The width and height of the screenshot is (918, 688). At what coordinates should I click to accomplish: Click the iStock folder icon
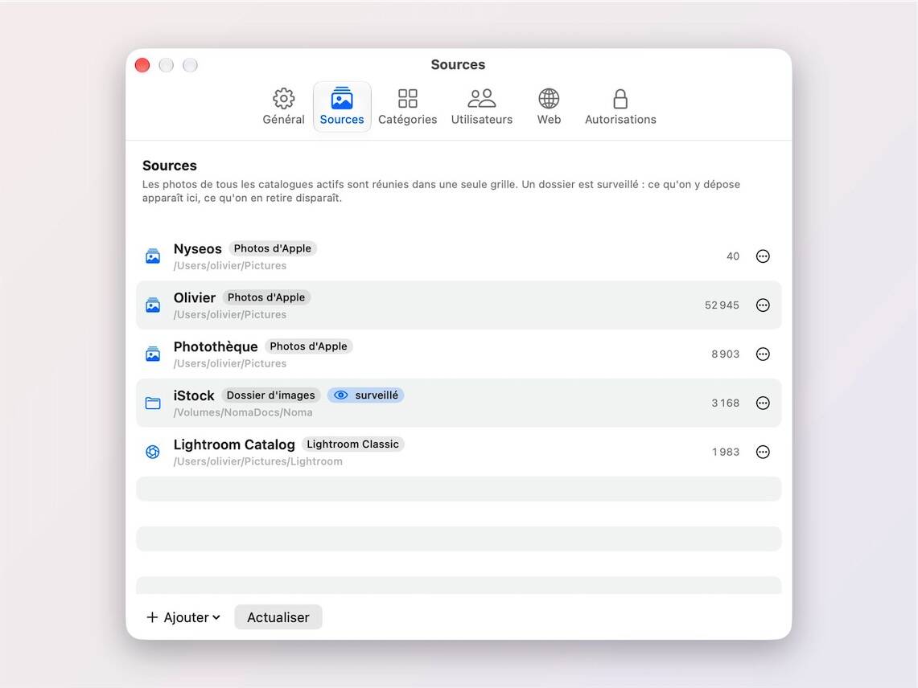pyautogui.click(x=153, y=403)
